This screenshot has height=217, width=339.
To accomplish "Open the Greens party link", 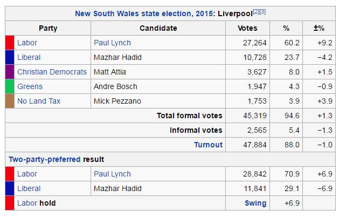I will [x=30, y=86].
